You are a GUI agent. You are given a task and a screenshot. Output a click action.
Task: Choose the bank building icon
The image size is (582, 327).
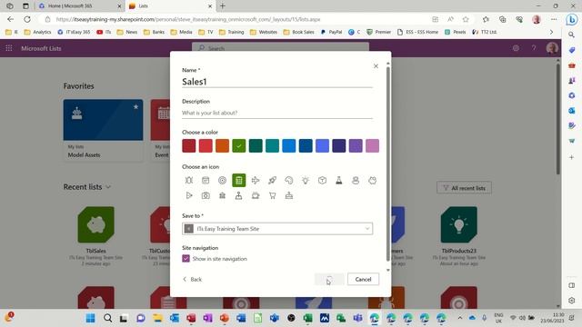click(x=222, y=195)
